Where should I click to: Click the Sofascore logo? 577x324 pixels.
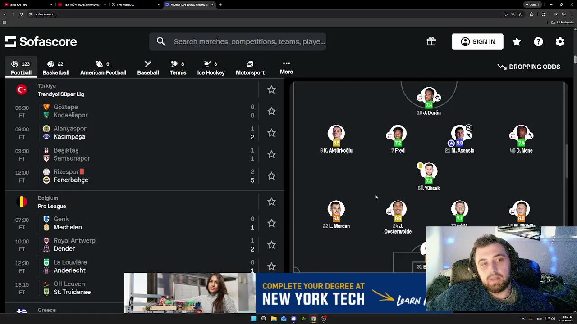pos(41,42)
